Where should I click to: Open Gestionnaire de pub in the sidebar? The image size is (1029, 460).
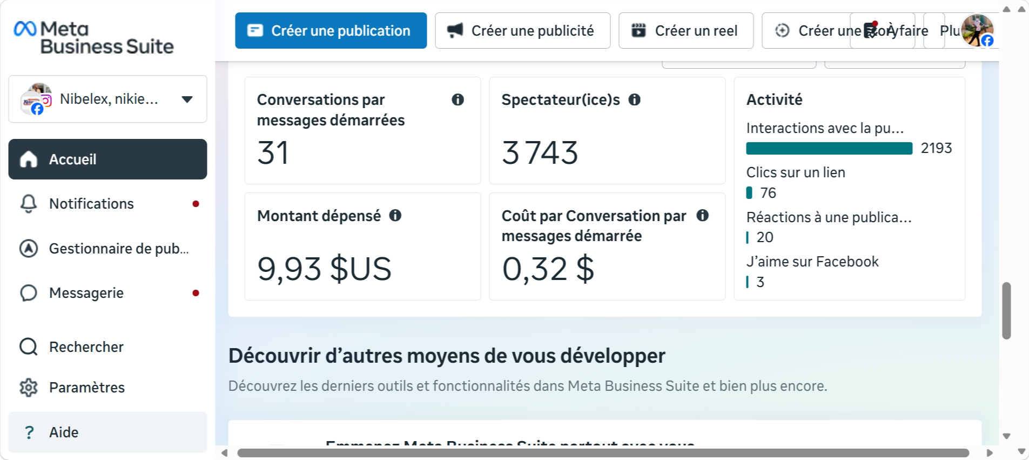pos(107,248)
